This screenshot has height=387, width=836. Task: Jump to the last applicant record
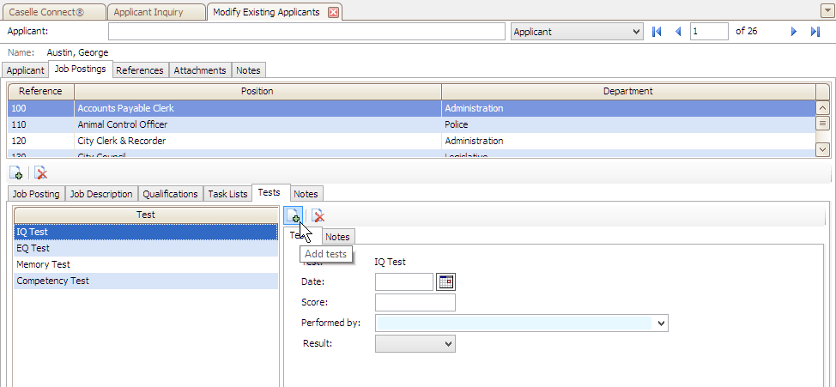click(x=815, y=32)
